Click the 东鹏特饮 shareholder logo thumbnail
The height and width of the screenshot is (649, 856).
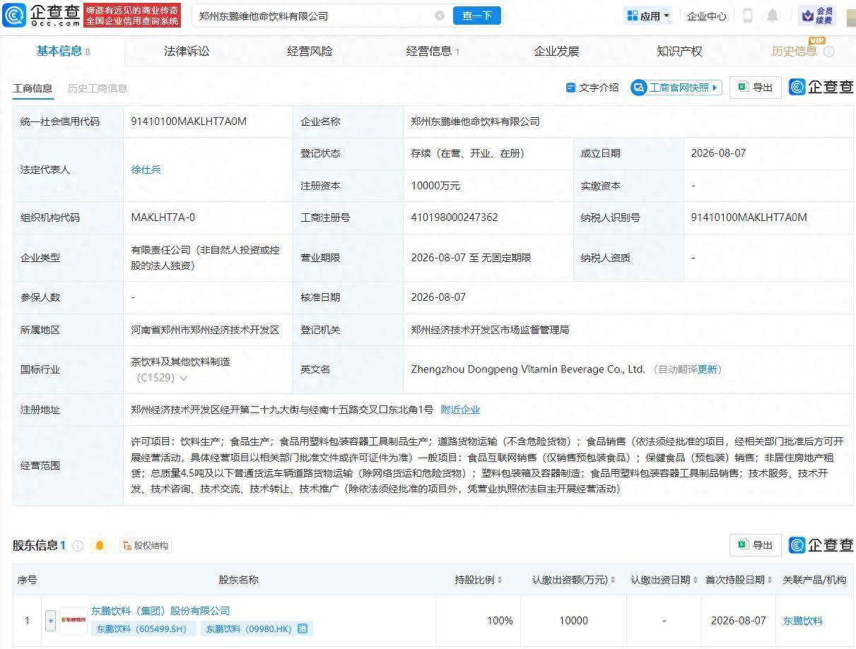pos(74,620)
